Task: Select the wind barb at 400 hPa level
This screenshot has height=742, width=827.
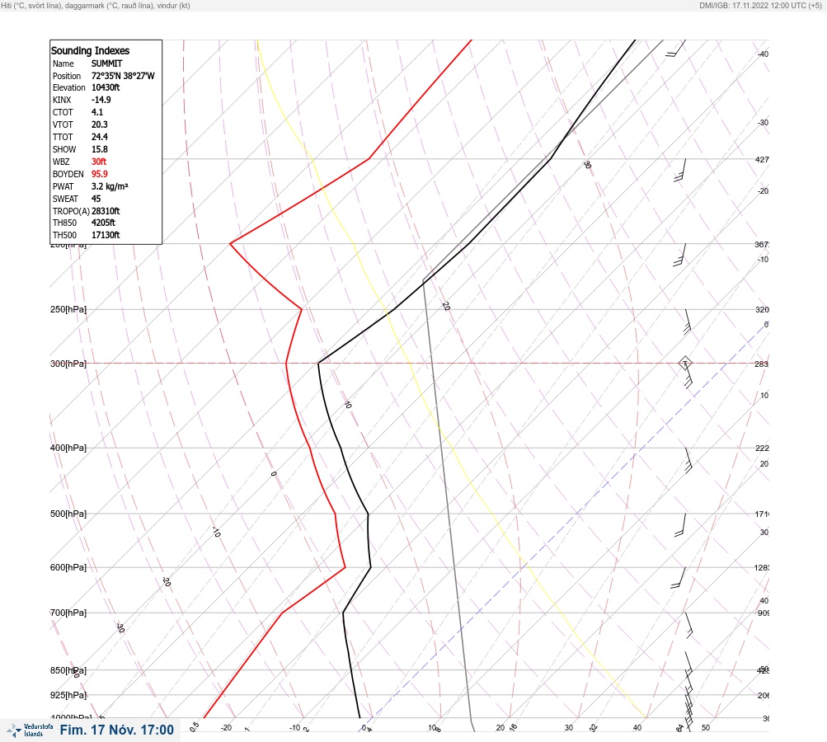Action: tap(688, 460)
